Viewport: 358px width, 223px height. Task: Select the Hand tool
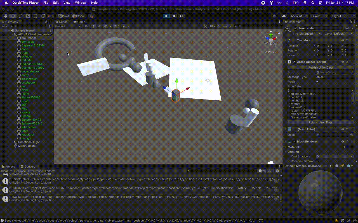(x=6, y=16)
